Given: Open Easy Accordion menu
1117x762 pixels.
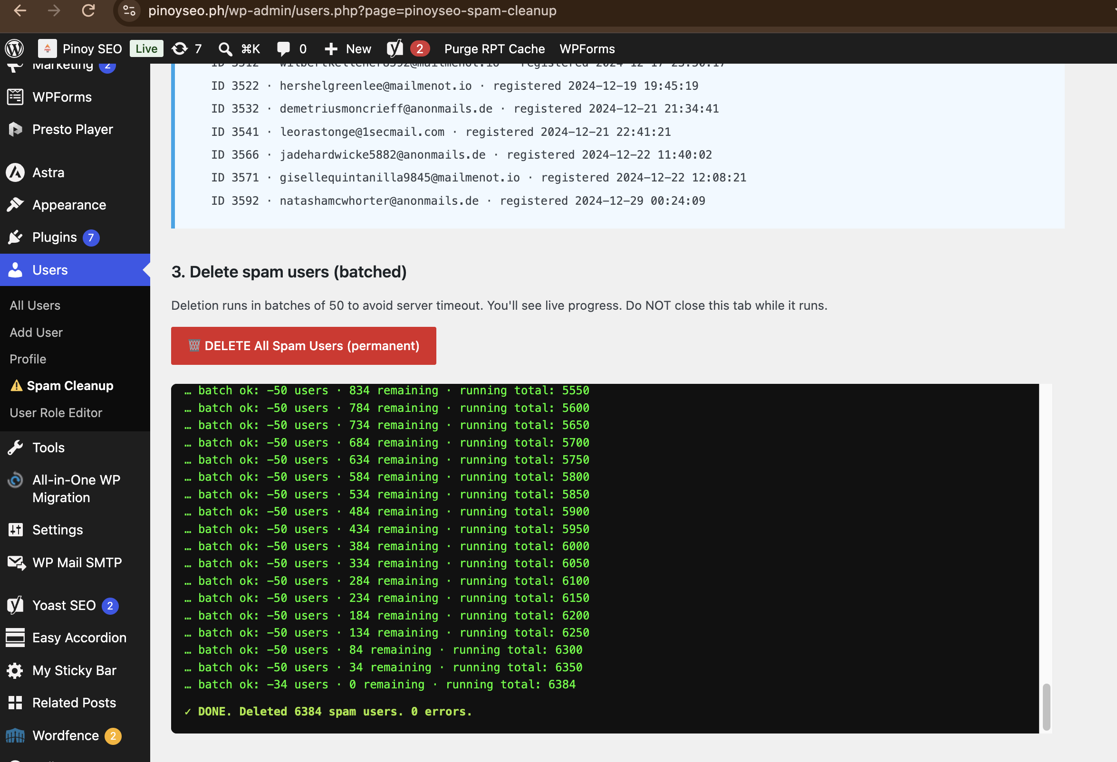Looking at the screenshot, I should tap(79, 638).
